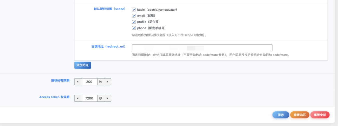This screenshot has width=338, height=126.
Task: Click the 7200 seconds value field
Action: click(89, 98)
